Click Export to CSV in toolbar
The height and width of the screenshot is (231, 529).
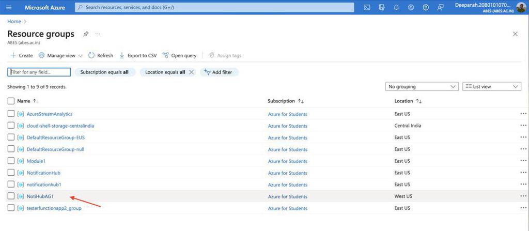click(x=138, y=55)
